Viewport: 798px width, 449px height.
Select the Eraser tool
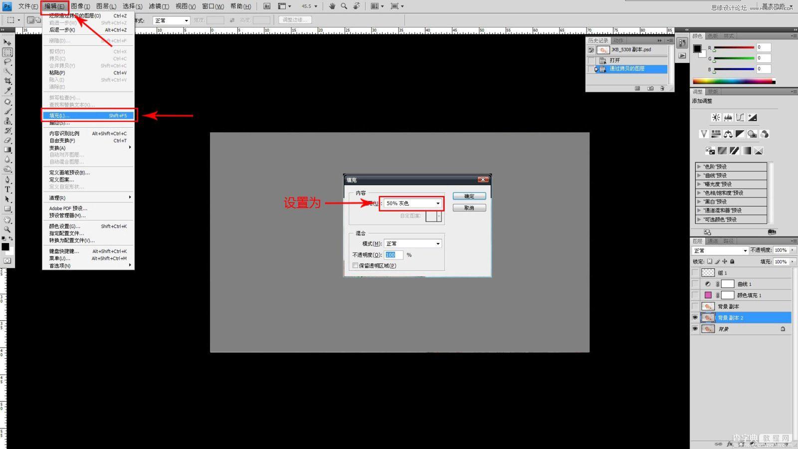click(x=7, y=140)
